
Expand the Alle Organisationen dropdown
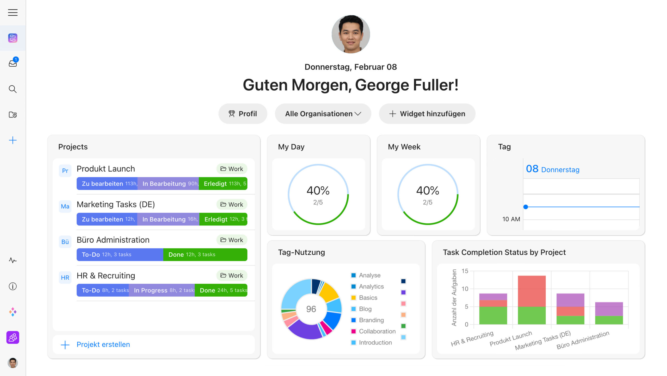point(323,114)
